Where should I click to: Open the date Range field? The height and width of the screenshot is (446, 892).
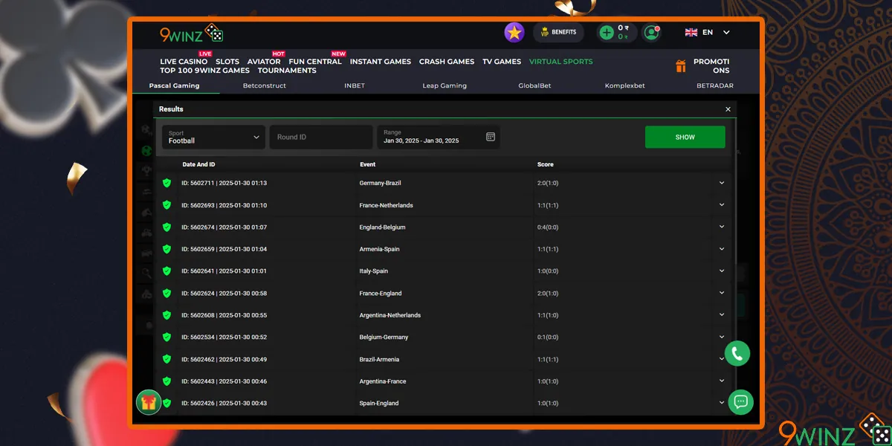pyautogui.click(x=439, y=137)
